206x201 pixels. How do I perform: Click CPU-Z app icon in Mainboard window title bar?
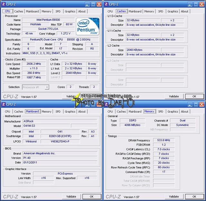point(4,104)
